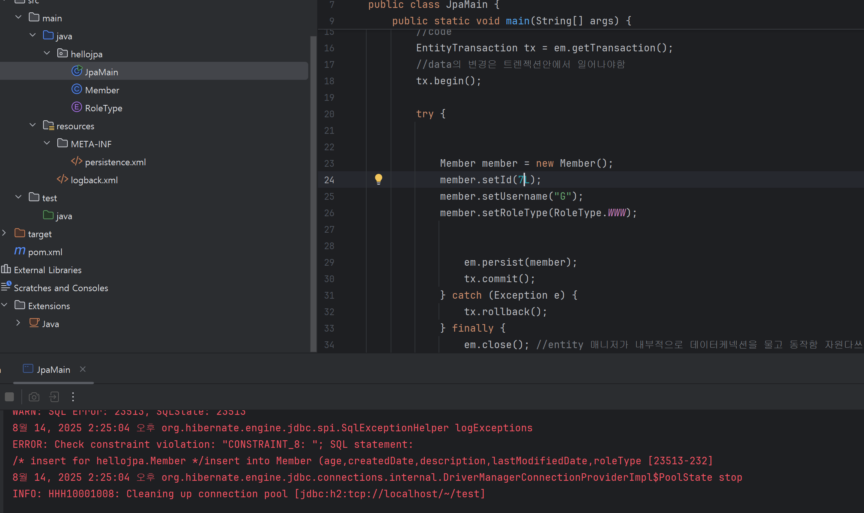Click the finally keyword on line 33
Image resolution: width=864 pixels, height=513 pixels.
473,328
